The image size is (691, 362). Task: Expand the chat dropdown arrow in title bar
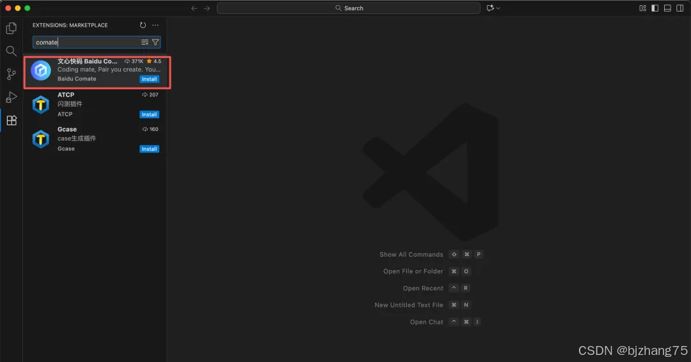[498, 8]
